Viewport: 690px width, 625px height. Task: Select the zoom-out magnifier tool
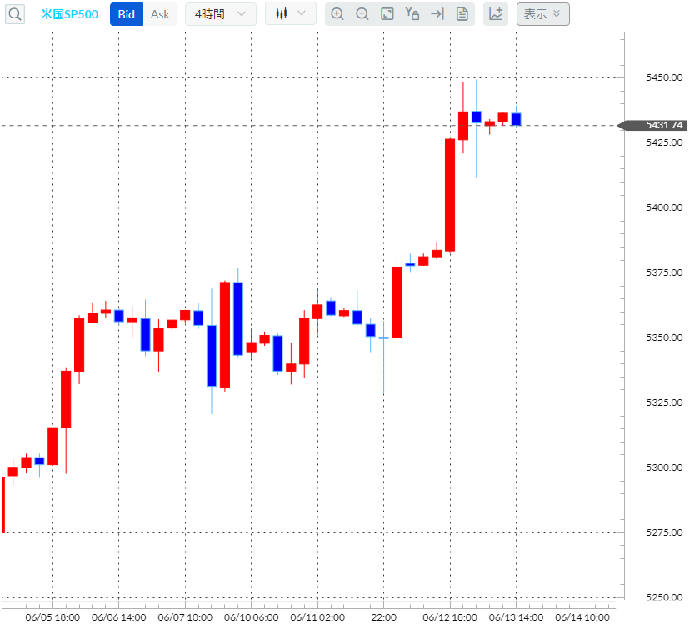point(362,13)
